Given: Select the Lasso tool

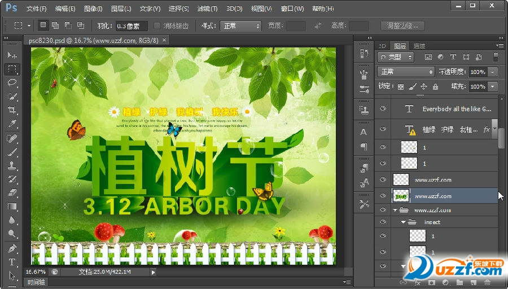Looking at the screenshot, I should 12,82.
